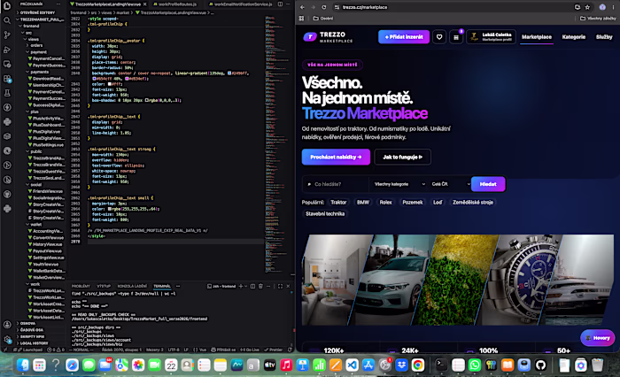The height and width of the screenshot is (377, 620).
Task: Open WhatsApp from the Dock
Action: (475, 365)
